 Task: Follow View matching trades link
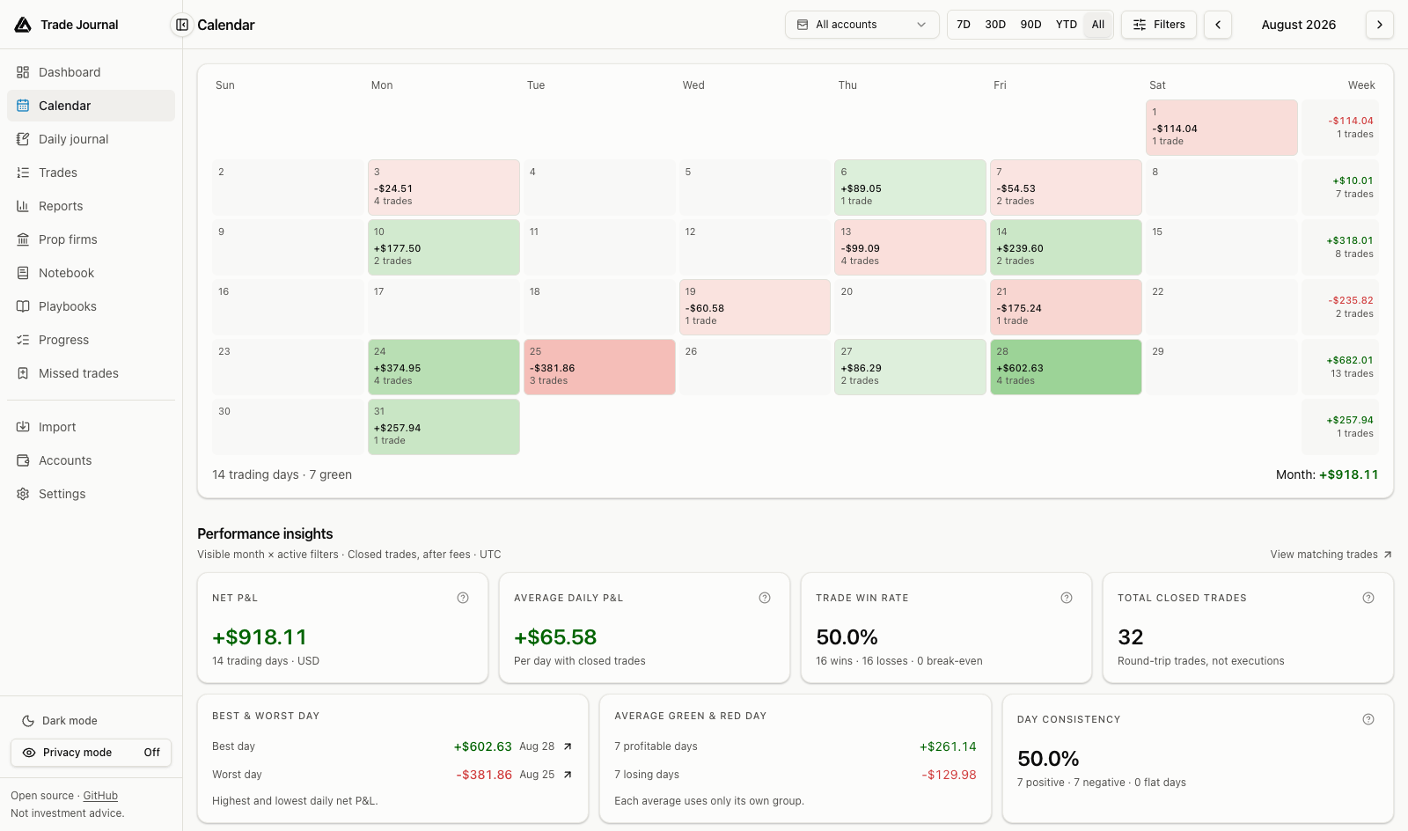(x=1331, y=555)
